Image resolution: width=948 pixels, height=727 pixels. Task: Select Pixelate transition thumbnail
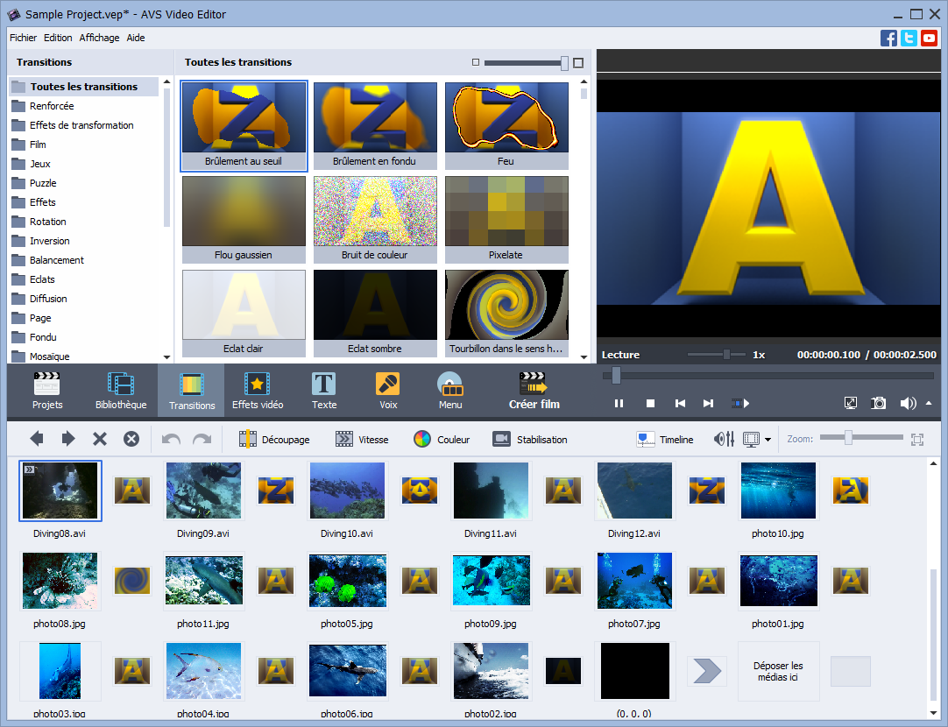pos(506,219)
